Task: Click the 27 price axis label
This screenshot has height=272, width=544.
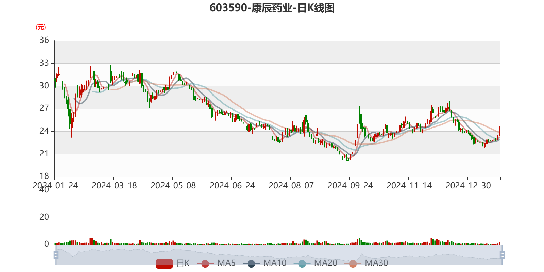Action: (44, 108)
